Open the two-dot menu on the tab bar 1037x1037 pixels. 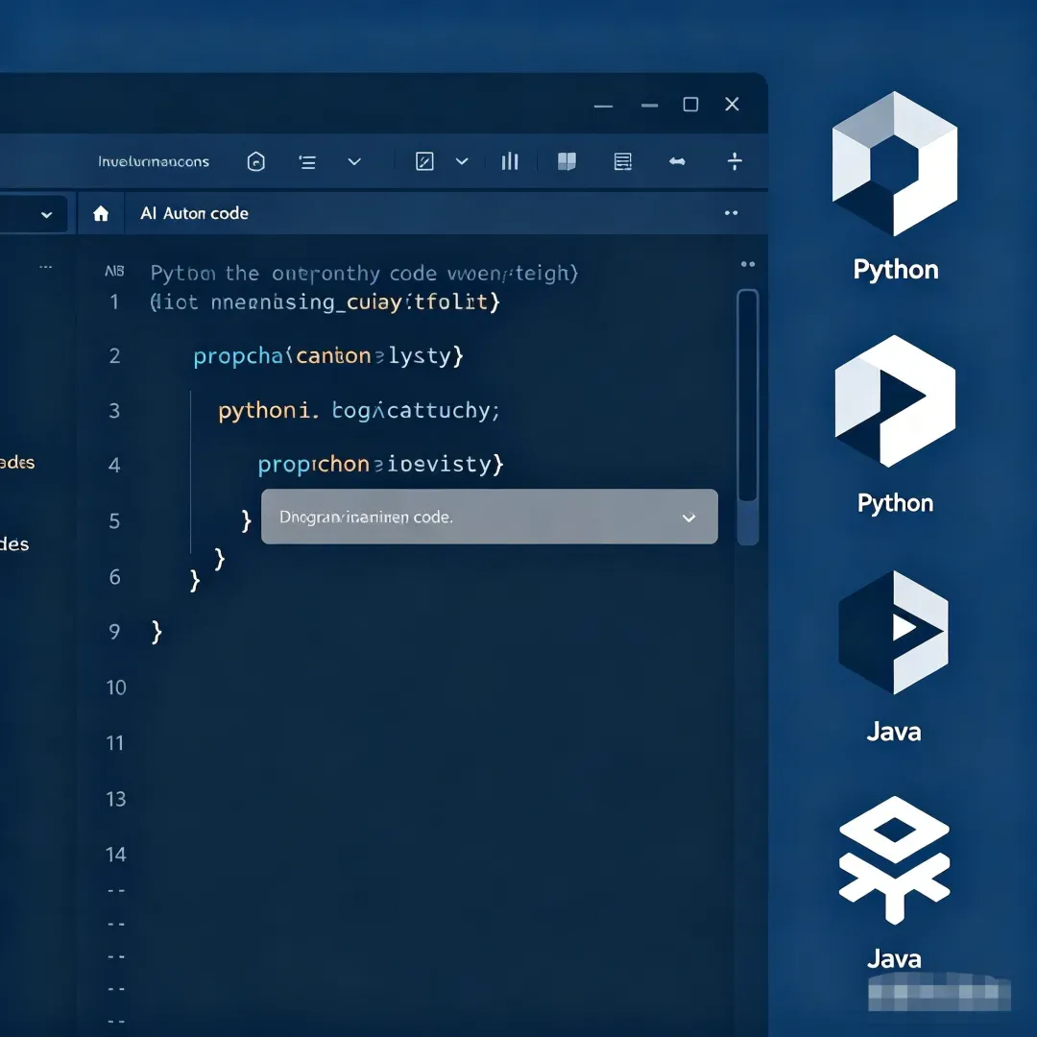click(x=731, y=213)
